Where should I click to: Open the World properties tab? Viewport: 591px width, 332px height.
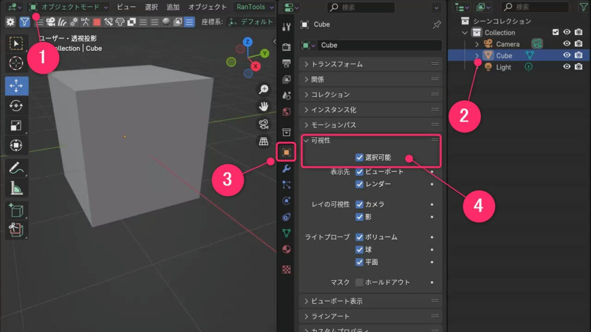click(286, 112)
